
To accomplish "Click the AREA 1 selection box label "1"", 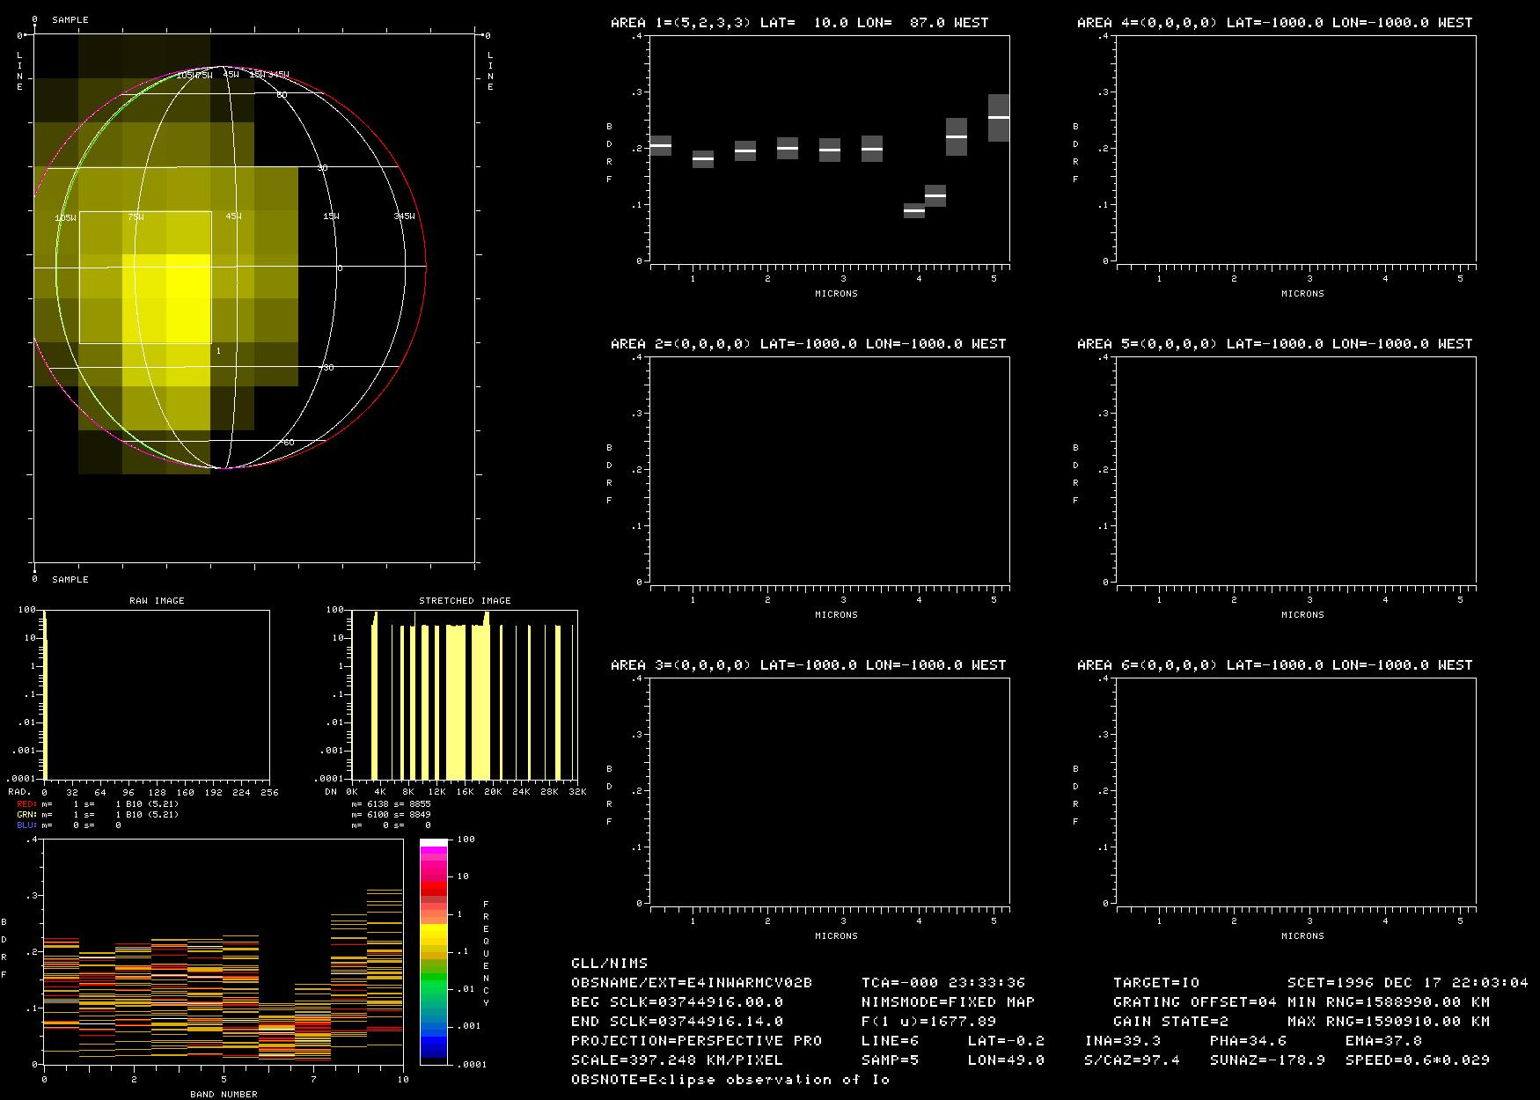I will (218, 351).
